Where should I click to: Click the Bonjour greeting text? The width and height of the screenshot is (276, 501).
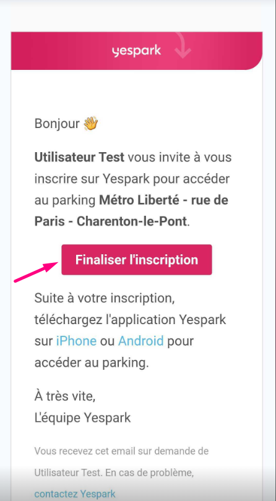57,123
